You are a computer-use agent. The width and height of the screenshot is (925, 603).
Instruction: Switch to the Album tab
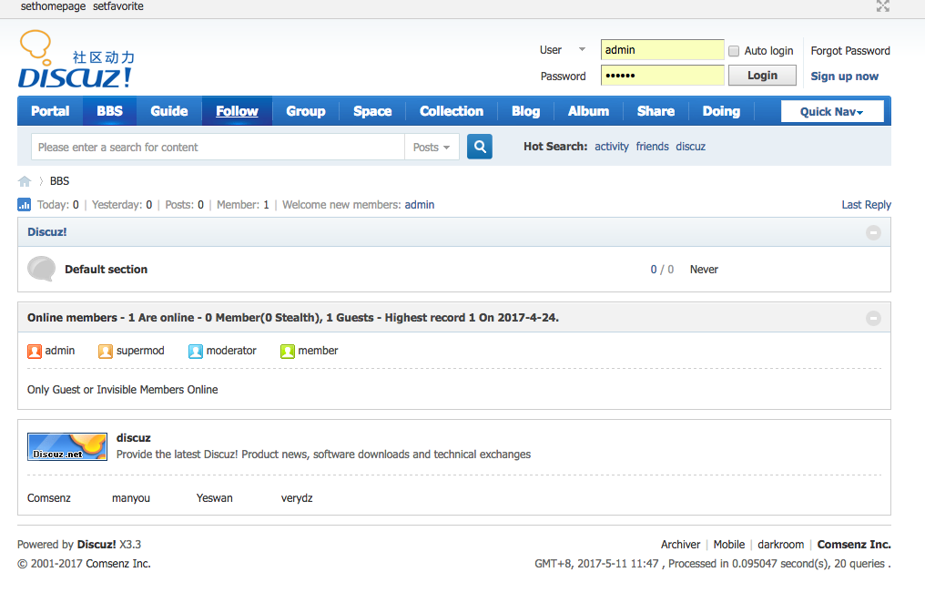588,111
